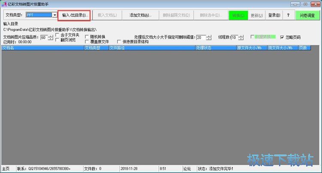Click the app icon in the title bar
Screen dimensions: 322x173
point(4,4)
